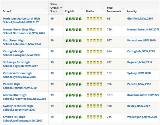The image size is (160, 125).
Task: Open Hurlstone Agricultural High School link
Action: click(x=22, y=20)
